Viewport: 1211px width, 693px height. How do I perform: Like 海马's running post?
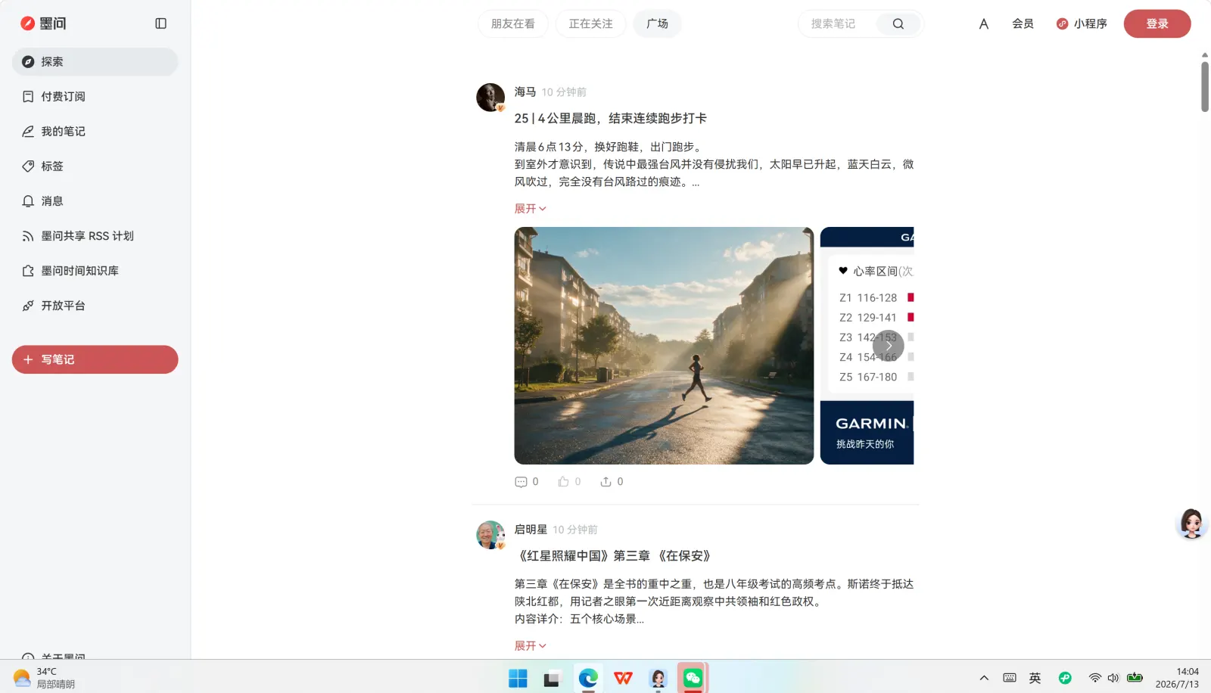click(569, 481)
